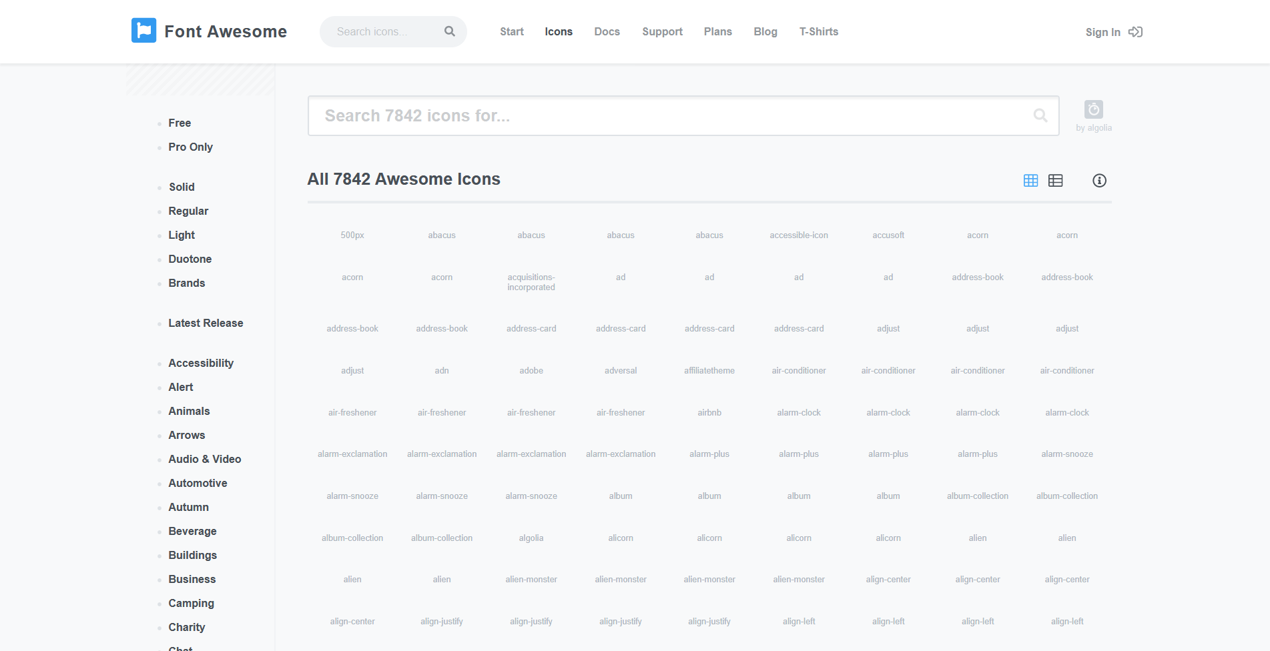This screenshot has height=651, width=1270.
Task: Open the affiliatetheme icon entry
Action: click(x=709, y=371)
